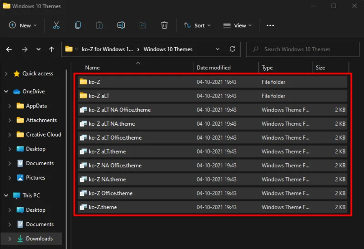This screenshot has width=364, height=249.
Task: Sort files by Name column header
Action: 92,68
